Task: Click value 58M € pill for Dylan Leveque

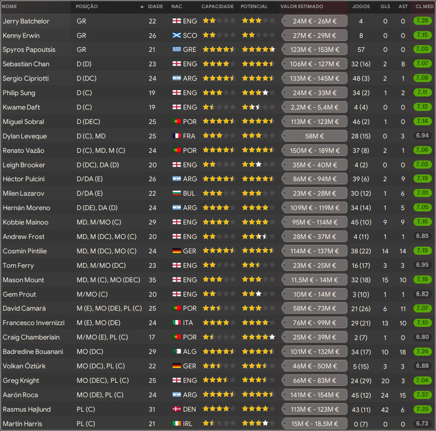Action: (314, 136)
